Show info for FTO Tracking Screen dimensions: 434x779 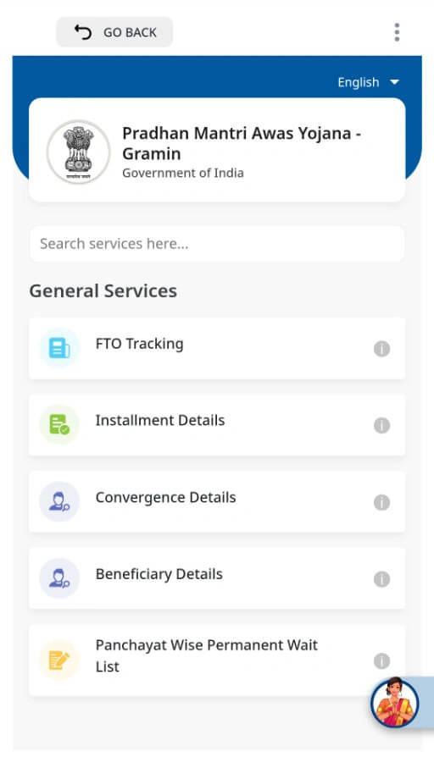click(x=381, y=349)
